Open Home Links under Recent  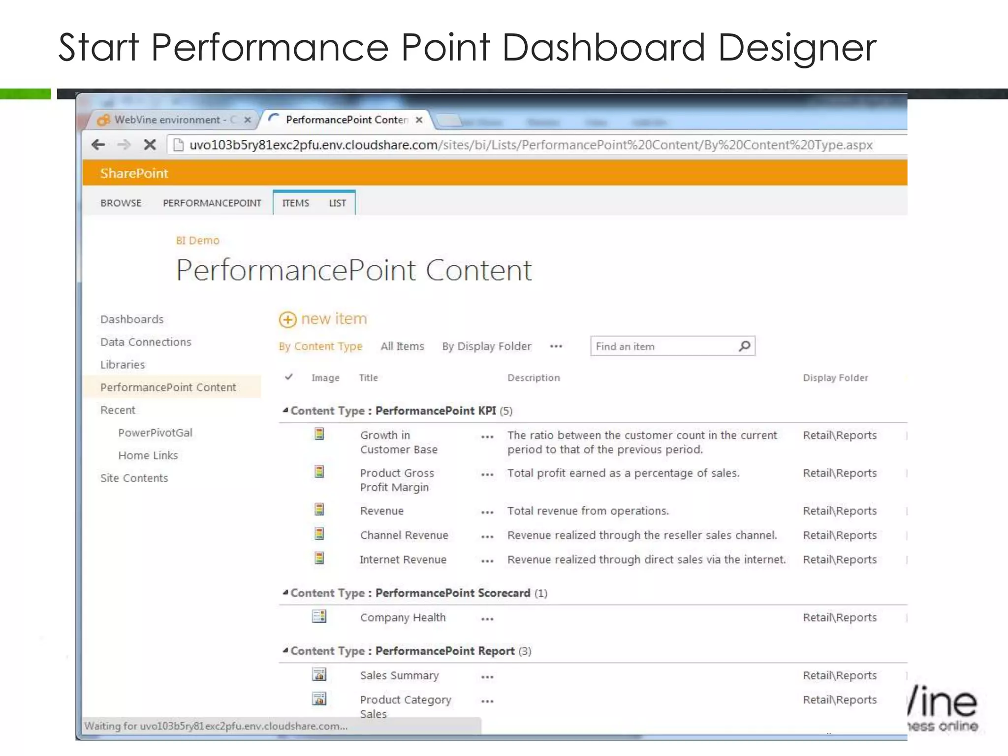tap(148, 455)
